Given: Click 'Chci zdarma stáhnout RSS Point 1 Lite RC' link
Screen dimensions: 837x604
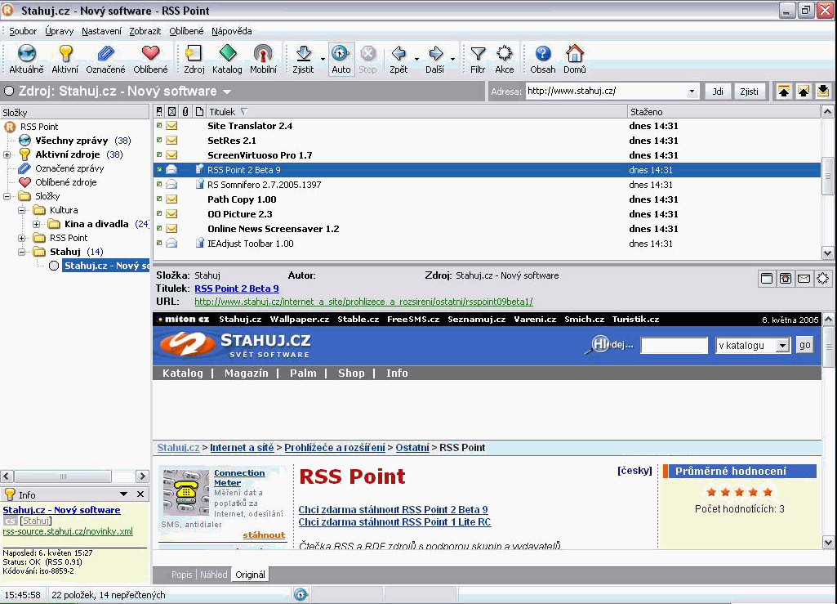Looking at the screenshot, I should coord(394,521).
